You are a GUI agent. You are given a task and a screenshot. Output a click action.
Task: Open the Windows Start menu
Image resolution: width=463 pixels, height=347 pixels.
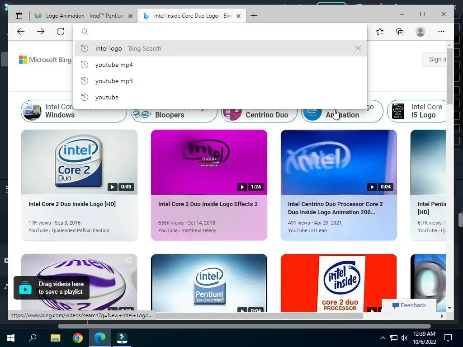tap(11, 338)
